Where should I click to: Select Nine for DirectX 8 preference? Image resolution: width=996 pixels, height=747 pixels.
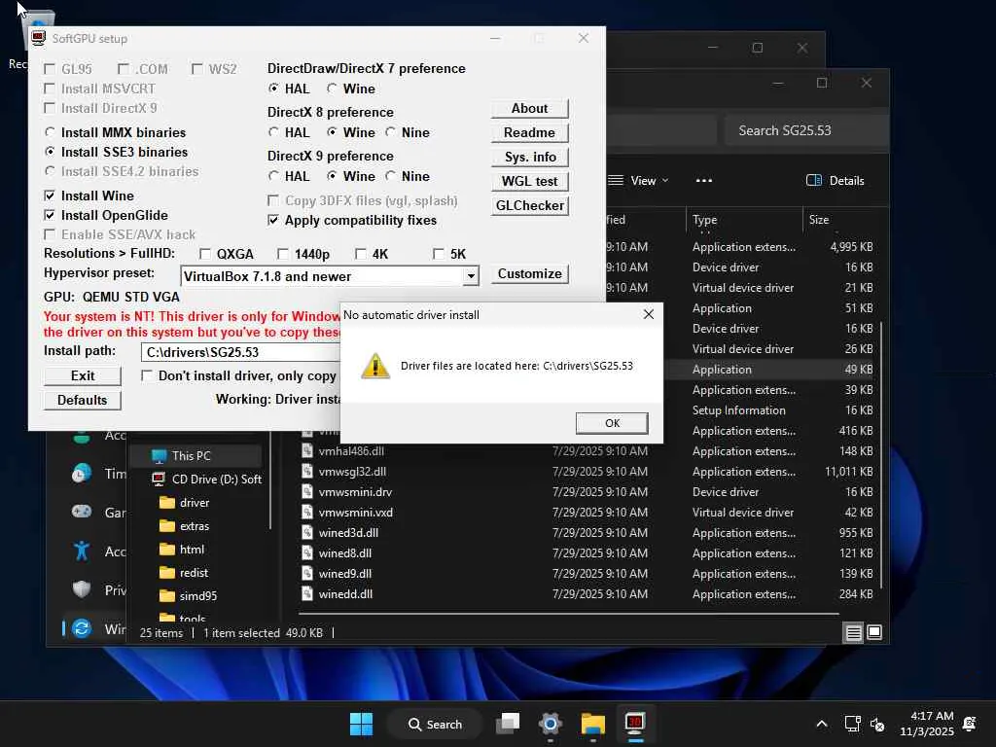390,132
